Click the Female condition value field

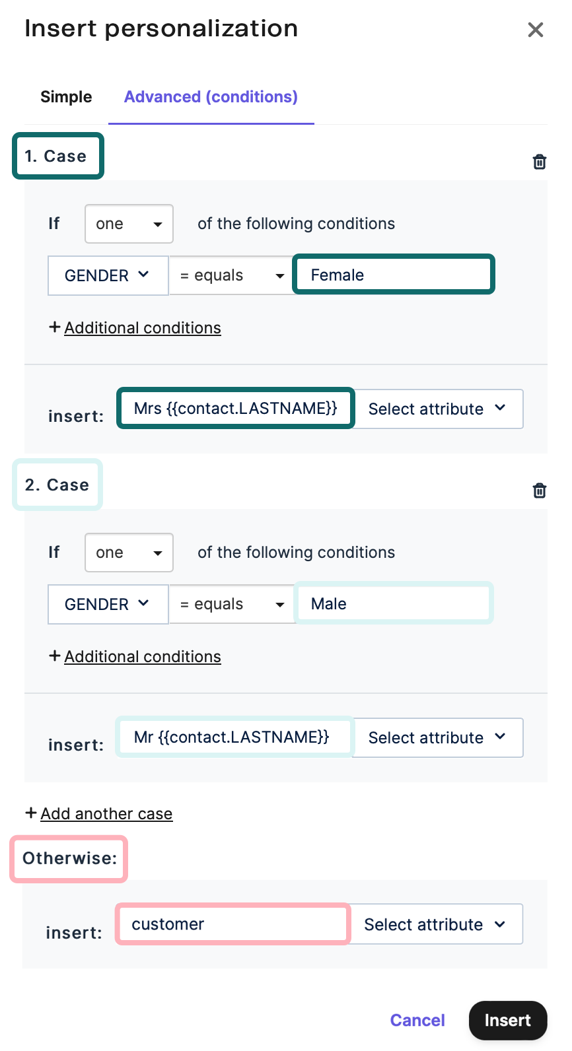pos(393,275)
